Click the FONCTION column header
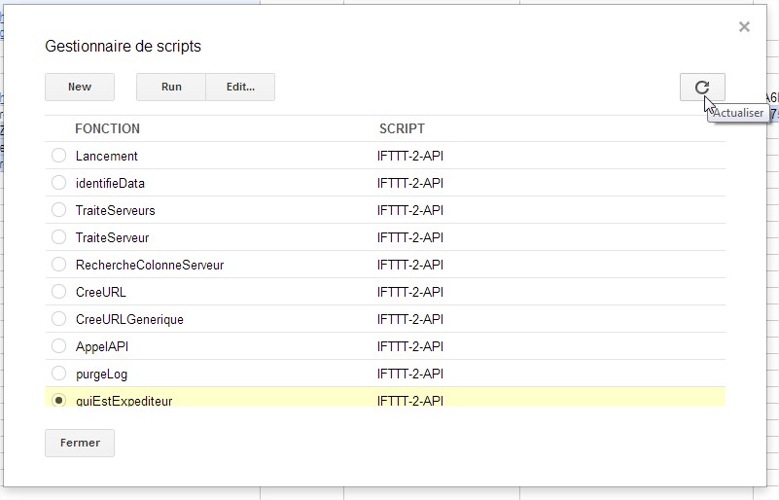Viewport: 779px width, 500px height. pos(107,128)
